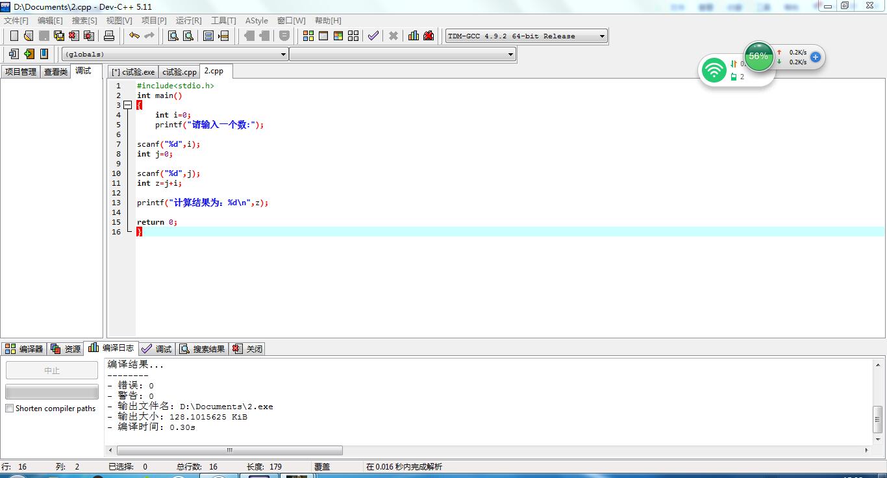The image size is (887, 478).
Task: Start debugging with the checkmark icon
Action: [x=373, y=36]
